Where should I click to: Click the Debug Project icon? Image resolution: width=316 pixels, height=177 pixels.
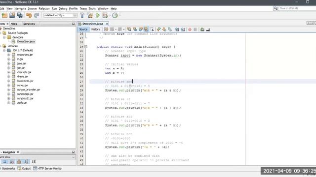click(x=105, y=15)
